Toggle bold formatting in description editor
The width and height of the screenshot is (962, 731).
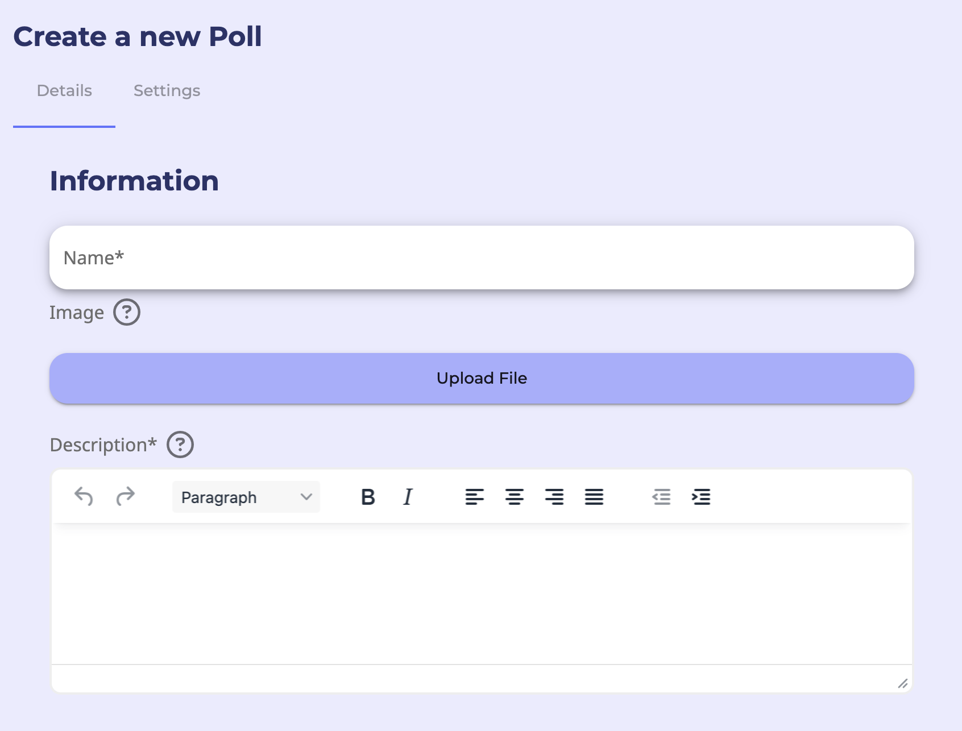(368, 497)
